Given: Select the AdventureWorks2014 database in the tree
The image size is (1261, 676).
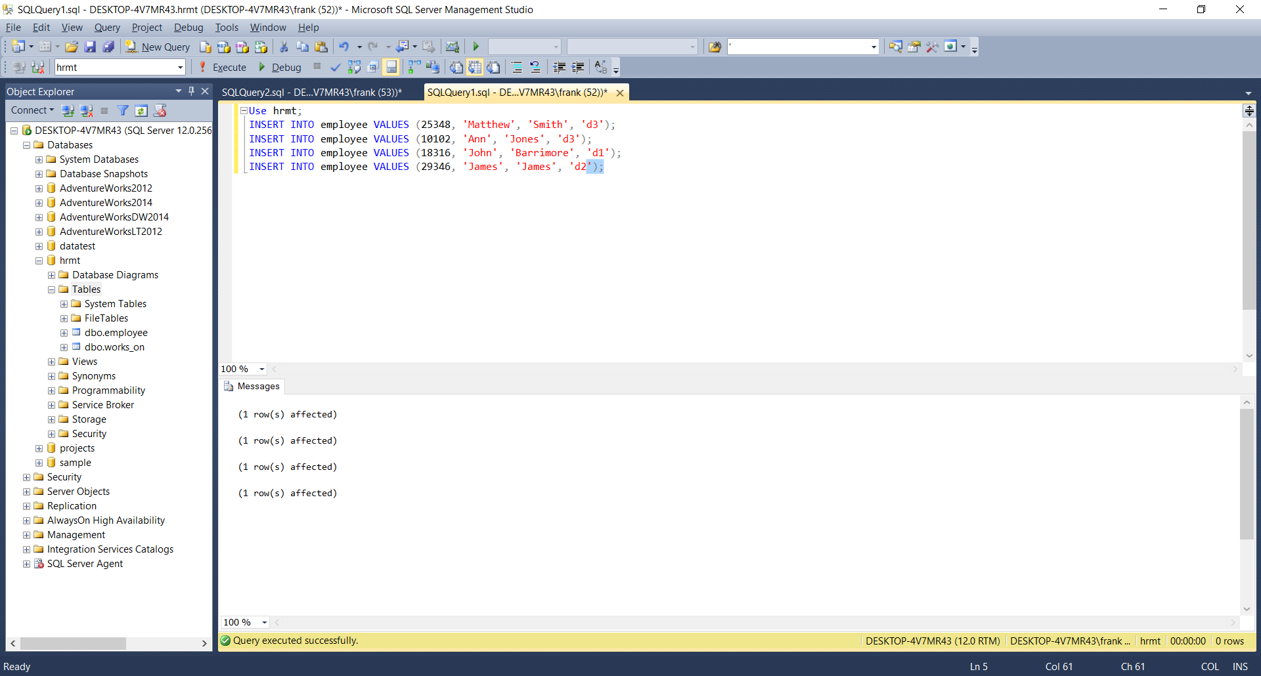Looking at the screenshot, I should click(x=106, y=202).
